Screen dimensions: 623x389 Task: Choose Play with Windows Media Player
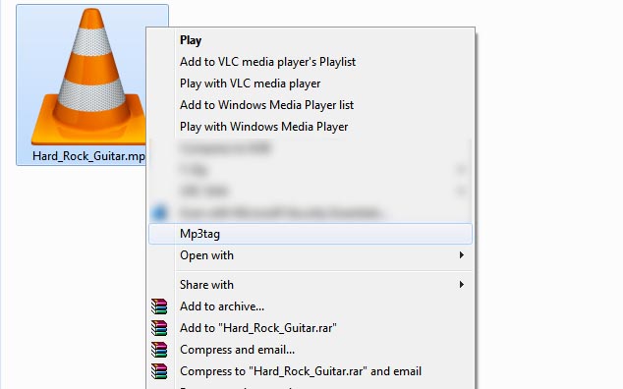coord(263,127)
